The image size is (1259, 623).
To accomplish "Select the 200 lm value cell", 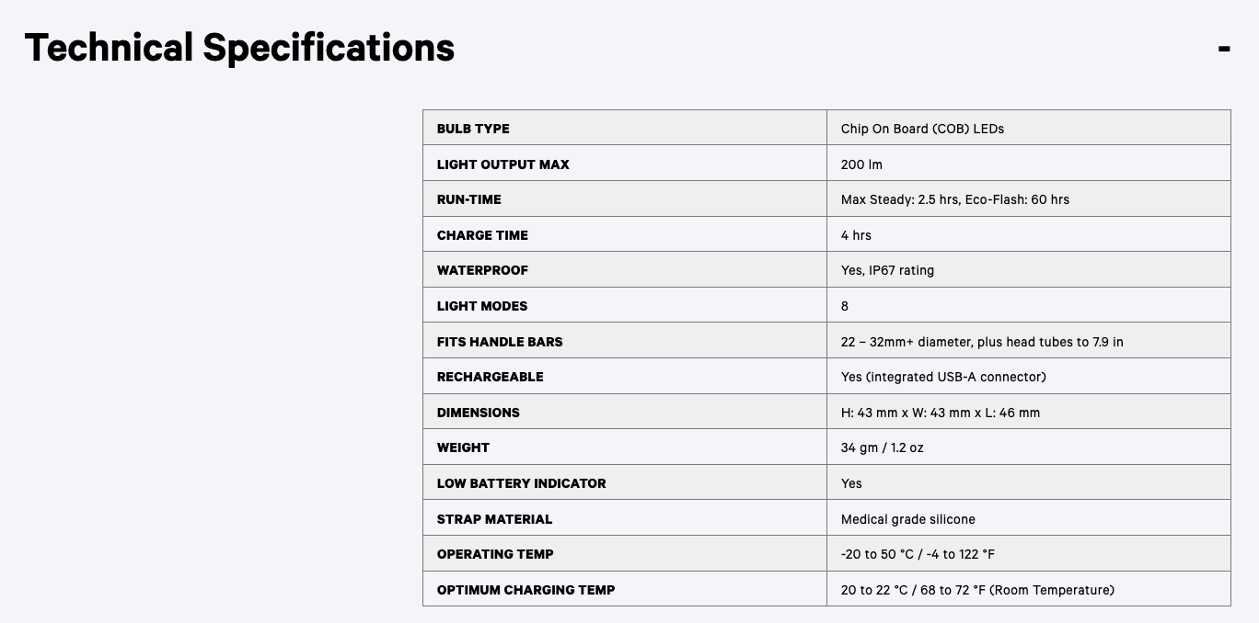I will pos(861,164).
